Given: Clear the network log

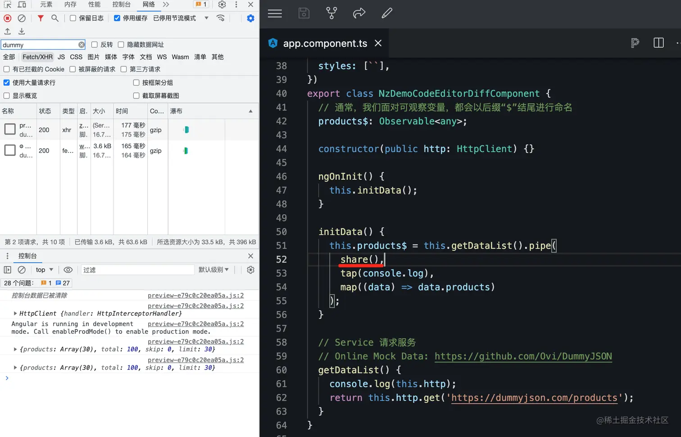Looking at the screenshot, I should (x=22, y=18).
